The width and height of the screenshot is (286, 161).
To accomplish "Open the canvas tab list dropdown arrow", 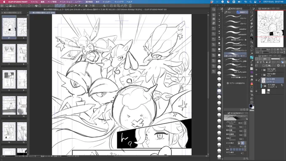I will tap(208, 13).
